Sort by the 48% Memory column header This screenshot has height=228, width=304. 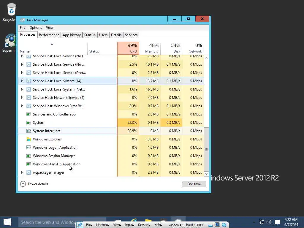(x=150, y=48)
